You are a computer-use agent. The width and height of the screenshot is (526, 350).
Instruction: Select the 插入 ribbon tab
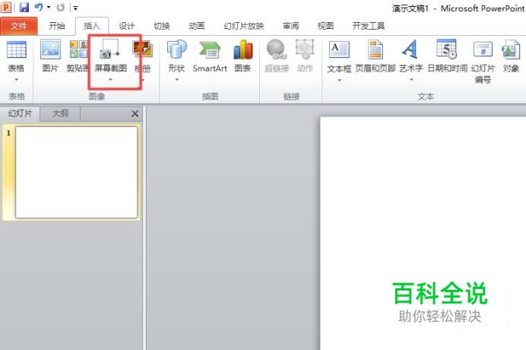tap(91, 26)
